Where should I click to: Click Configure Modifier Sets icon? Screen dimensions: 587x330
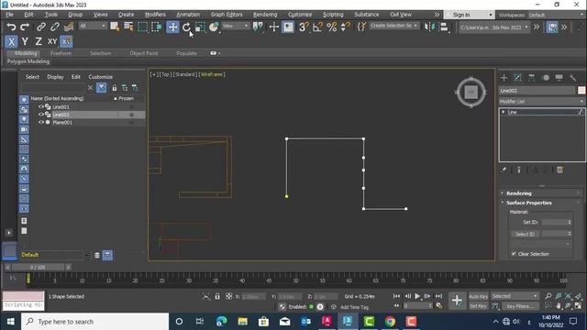(x=560, y=170)
